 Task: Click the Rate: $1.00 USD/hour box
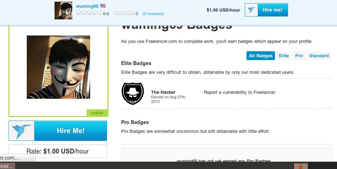click(x=58, y=151)
